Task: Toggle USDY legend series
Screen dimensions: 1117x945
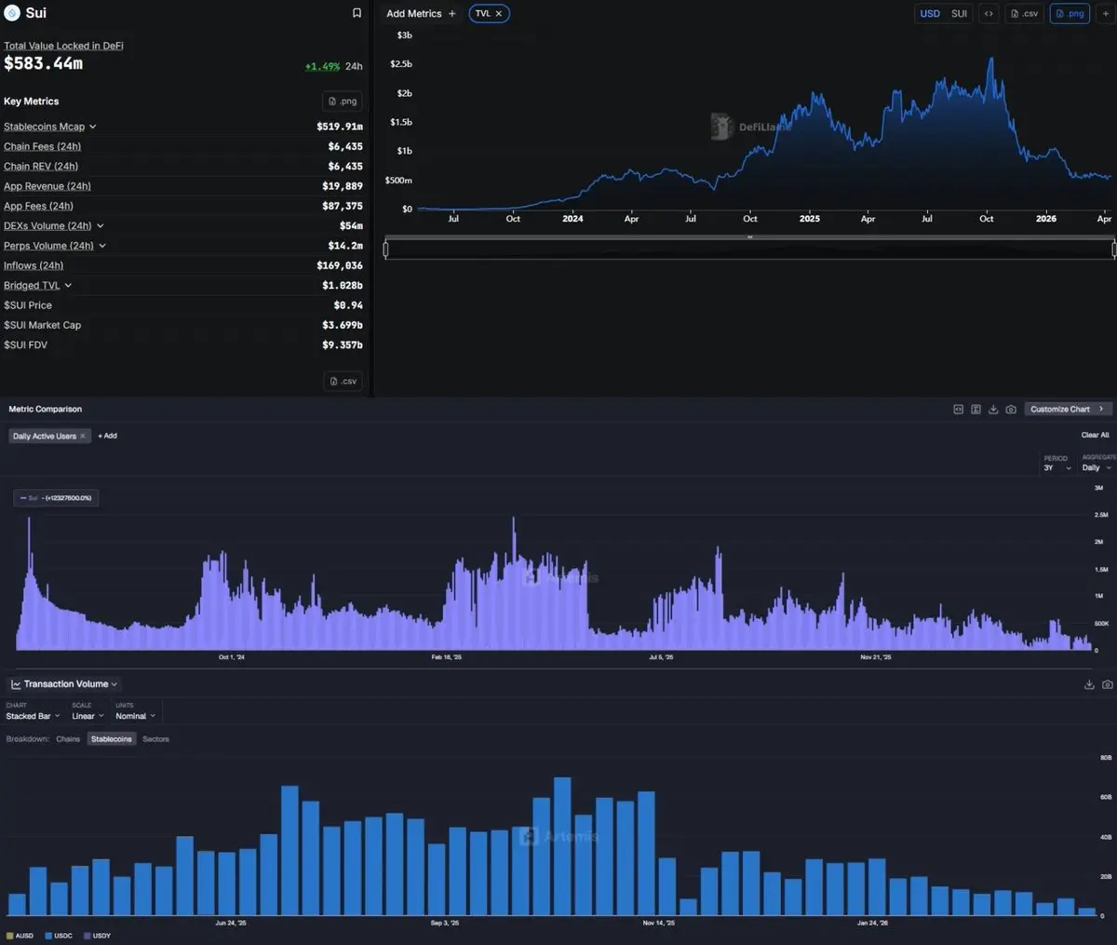Action: 98,936
